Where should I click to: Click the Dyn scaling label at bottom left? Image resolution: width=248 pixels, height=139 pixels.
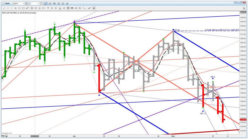(x=3, y=136)
